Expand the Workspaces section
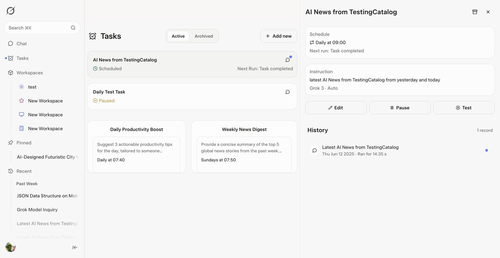500x258 pixels. click(29, 73)
